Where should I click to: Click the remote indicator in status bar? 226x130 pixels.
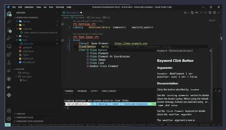[8, 125]
